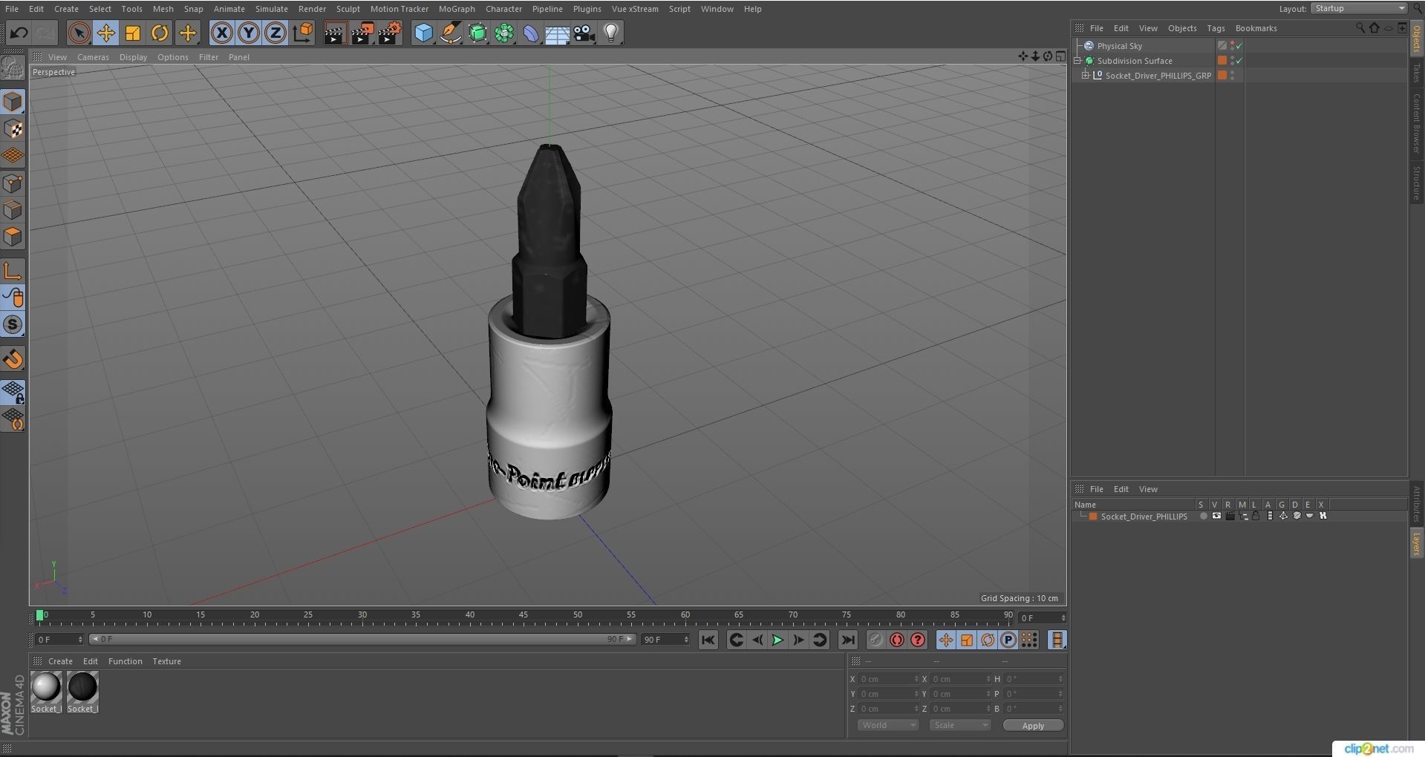Toggle coordinate system icon
1425x757 pixels.
303,33
